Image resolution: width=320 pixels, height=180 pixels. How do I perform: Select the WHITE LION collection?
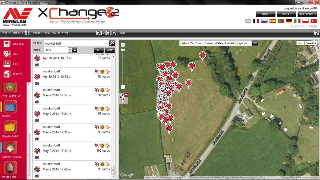(10, 168)
